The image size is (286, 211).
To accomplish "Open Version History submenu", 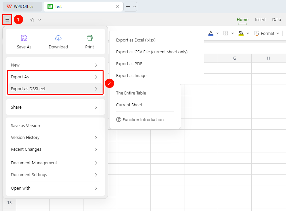I will (55, 138).
